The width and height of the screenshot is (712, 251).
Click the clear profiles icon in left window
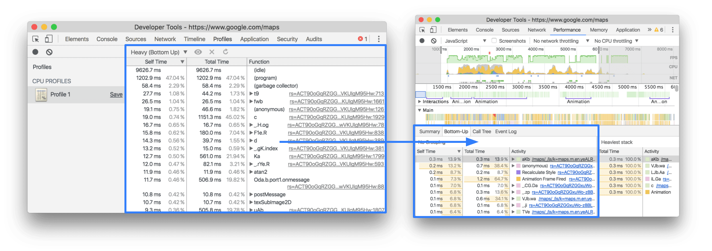[x=49, y=52]
